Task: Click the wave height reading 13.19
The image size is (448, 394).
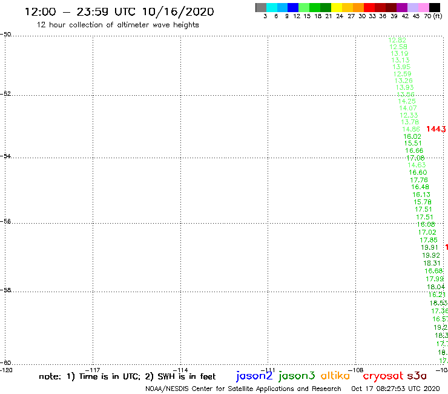Action: pos(400,53)
